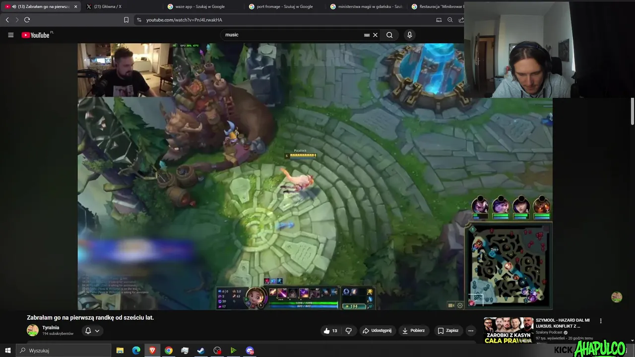Go back to the previous page

(7, 20)
